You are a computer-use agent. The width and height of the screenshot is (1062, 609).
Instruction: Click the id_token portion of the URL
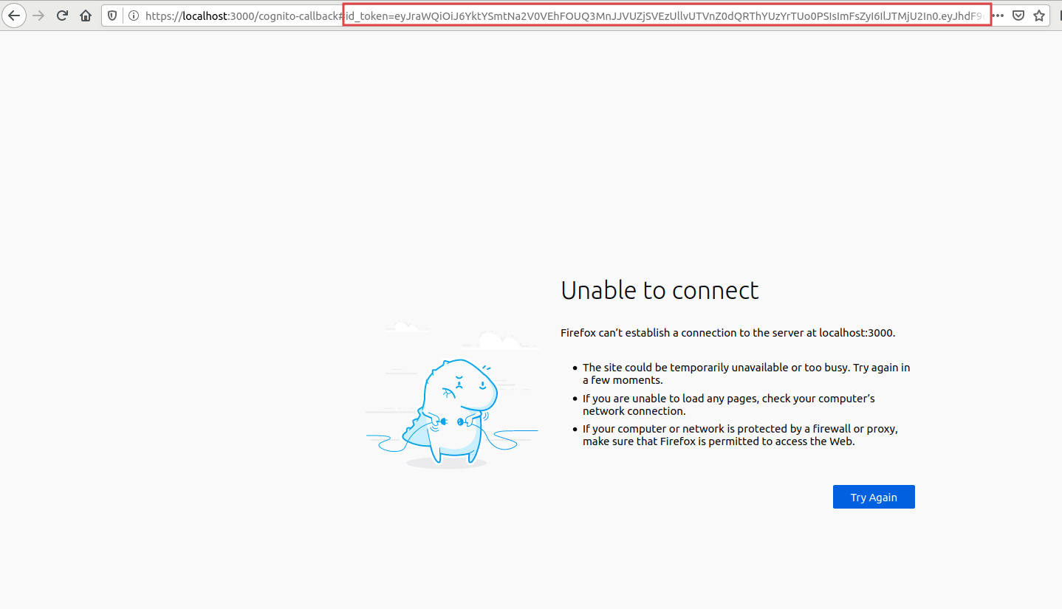click(665, 16)
